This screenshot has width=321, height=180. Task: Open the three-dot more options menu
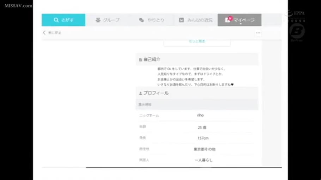click(258, 33)
